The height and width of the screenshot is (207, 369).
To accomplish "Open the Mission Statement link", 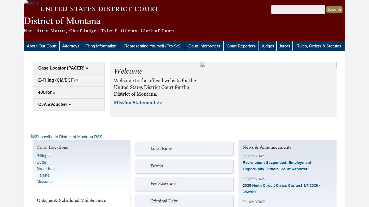I will click(x=138, y=102).
